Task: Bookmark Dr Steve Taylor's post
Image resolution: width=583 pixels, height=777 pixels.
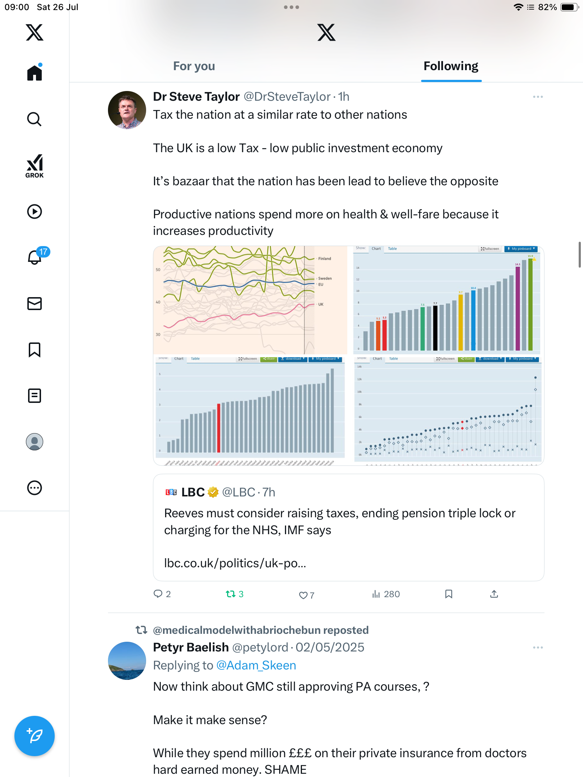Action: pos(448,594)
